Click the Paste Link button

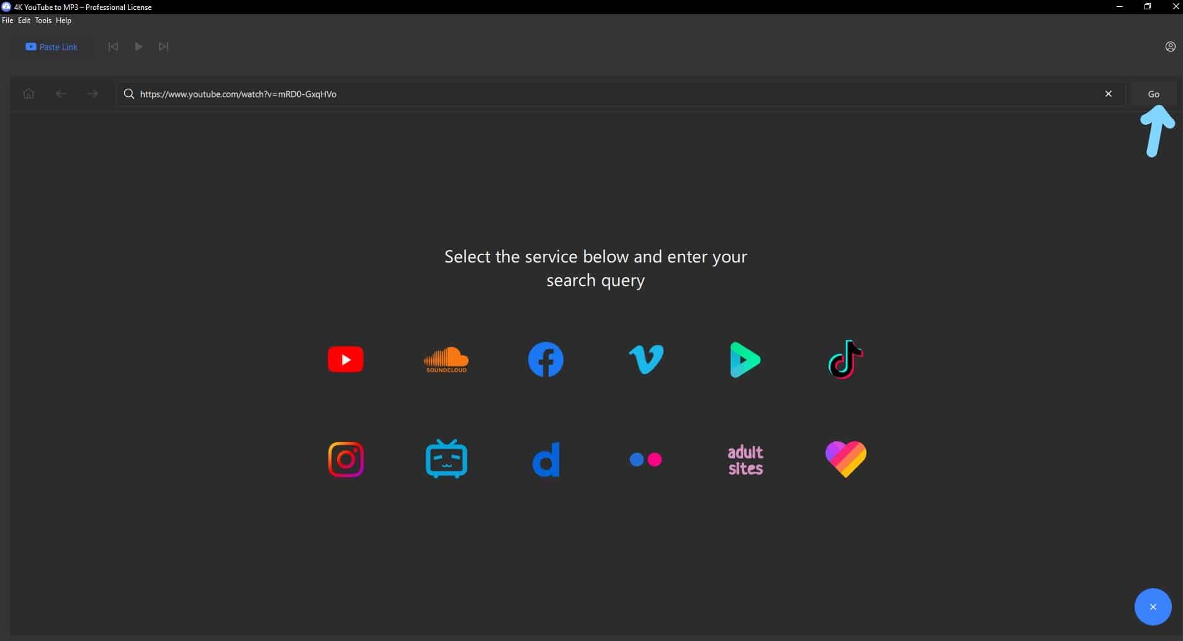[x=52, y=47]
